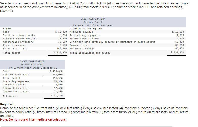The image size is (198, 127).
Task: Click the italic words prior year in intro
Action: [x=39, y=7]
